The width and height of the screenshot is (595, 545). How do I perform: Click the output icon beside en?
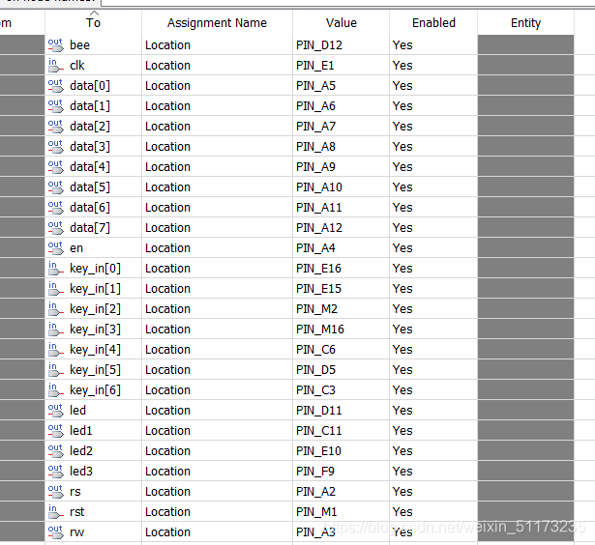coord(56,248)
